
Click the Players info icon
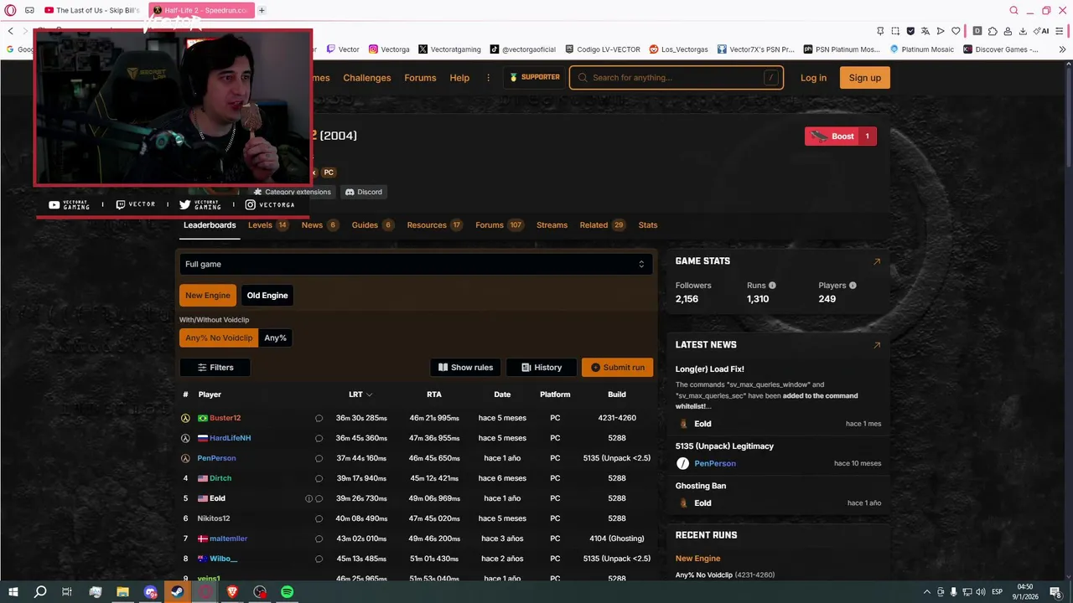[853, 286]
